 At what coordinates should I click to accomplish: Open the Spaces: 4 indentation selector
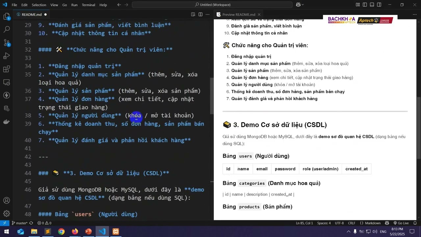[x=324, y=223]
